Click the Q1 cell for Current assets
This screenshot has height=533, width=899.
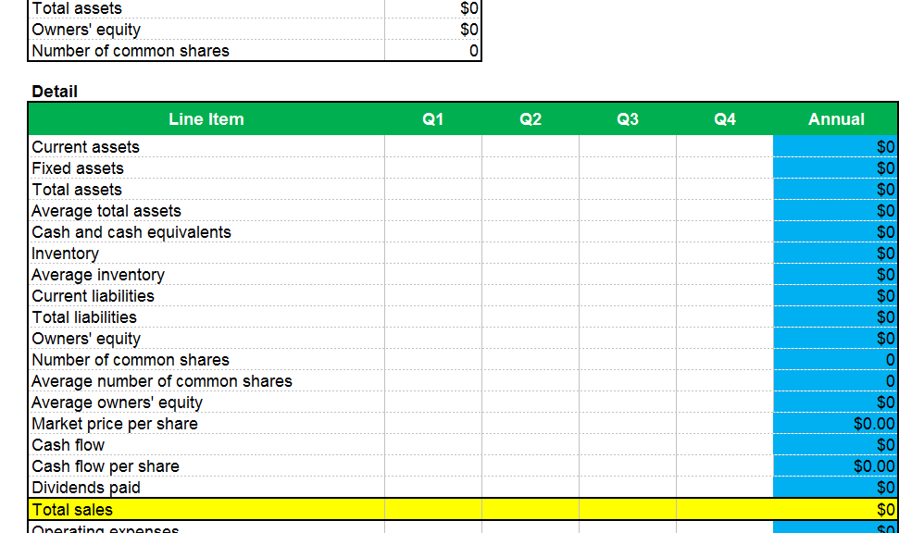[432, 147]
